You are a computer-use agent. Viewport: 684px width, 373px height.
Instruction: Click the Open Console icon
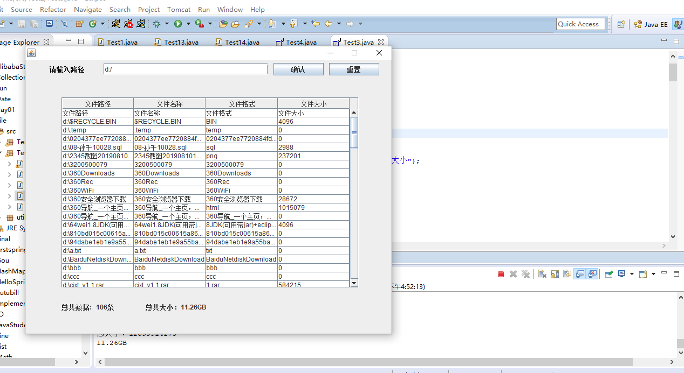642,274
